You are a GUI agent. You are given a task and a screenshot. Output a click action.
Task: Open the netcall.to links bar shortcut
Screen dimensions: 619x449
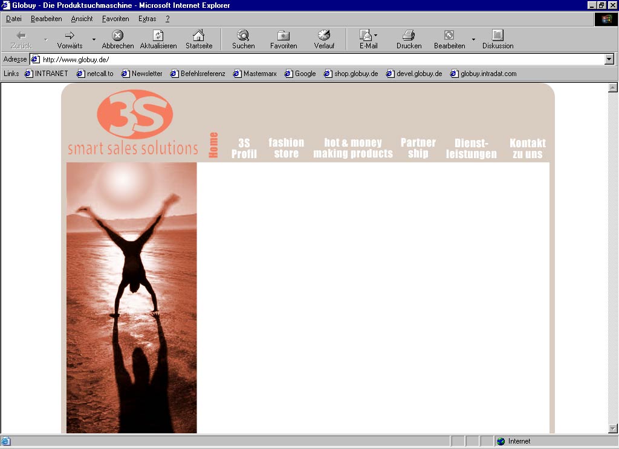(95, 74)
